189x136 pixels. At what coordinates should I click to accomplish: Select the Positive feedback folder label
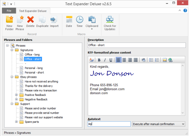35,95
